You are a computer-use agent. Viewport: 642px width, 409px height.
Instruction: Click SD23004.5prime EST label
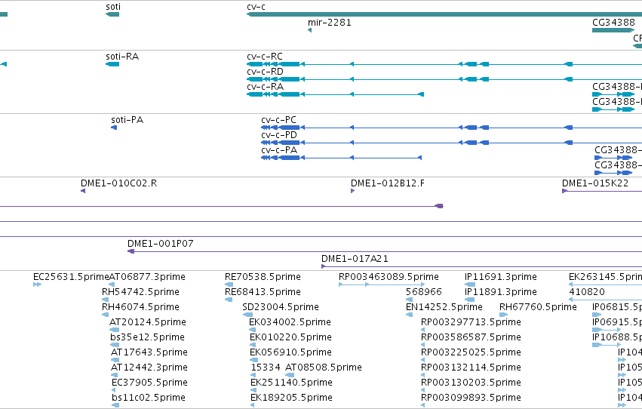tap(281, 306)
